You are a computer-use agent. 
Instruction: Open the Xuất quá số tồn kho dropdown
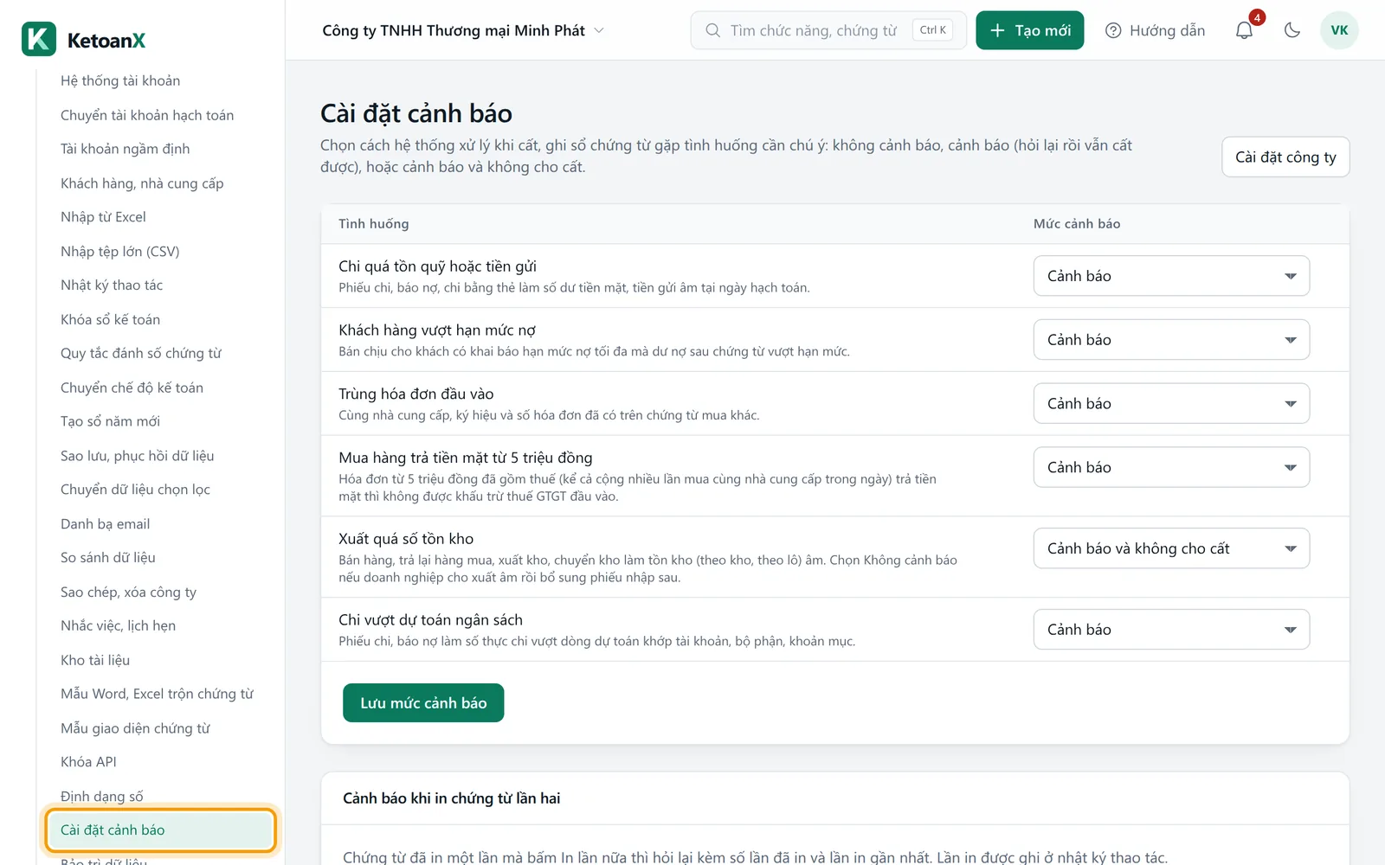tap(1171, 548)
